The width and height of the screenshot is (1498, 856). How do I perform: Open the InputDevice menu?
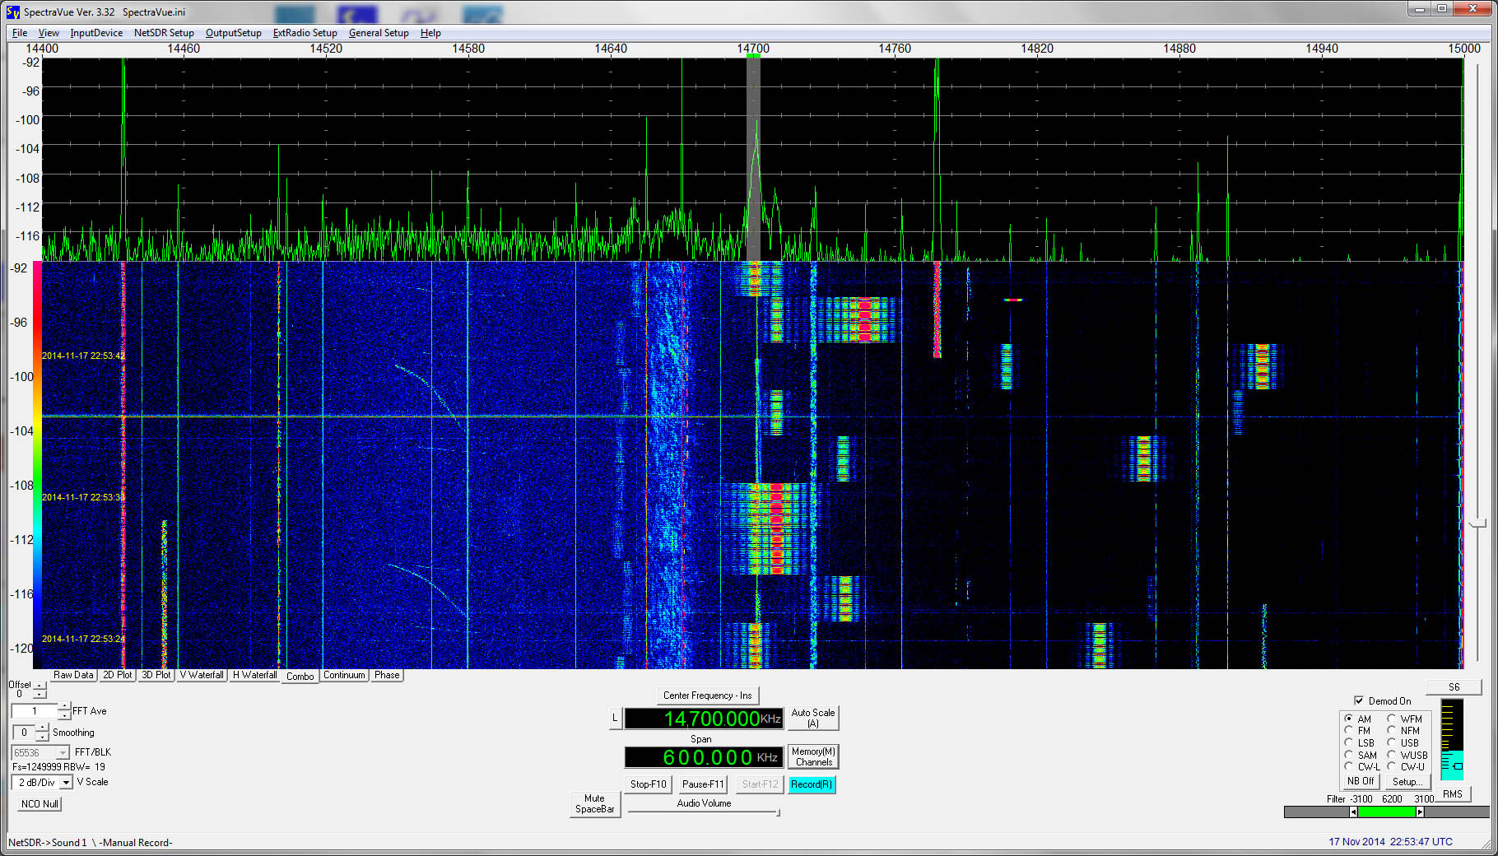96,33
